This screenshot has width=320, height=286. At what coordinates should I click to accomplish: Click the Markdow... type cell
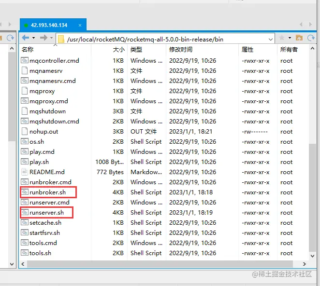[146, 172]
